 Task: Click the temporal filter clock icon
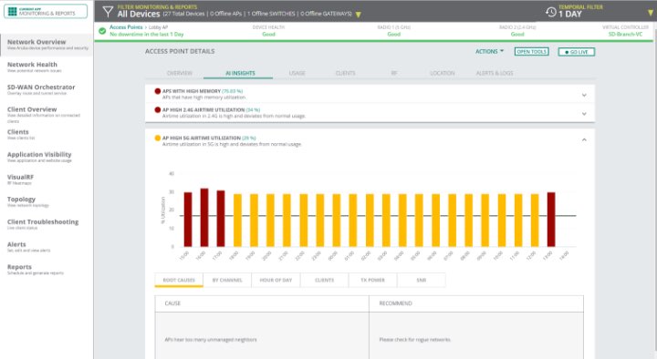[550, 12]
